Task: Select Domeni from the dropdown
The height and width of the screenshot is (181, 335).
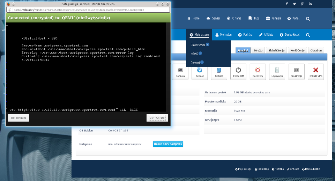Action: tap(195, 63)
